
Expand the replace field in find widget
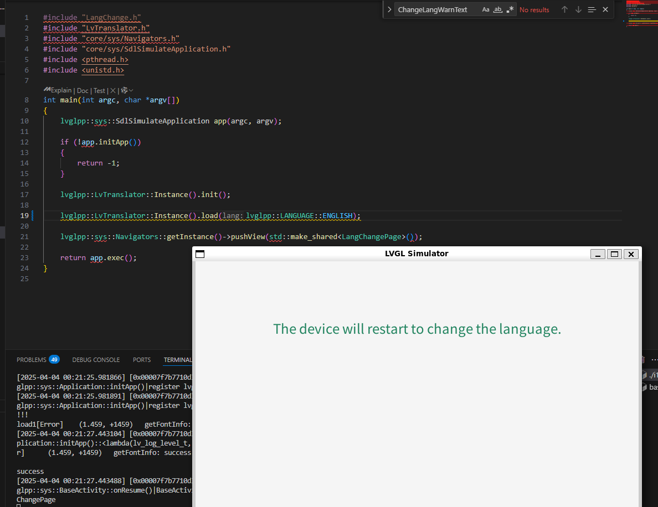(389, 9)
